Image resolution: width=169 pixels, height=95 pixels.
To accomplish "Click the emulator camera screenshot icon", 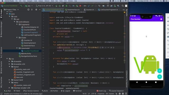I will coord(168,37).
